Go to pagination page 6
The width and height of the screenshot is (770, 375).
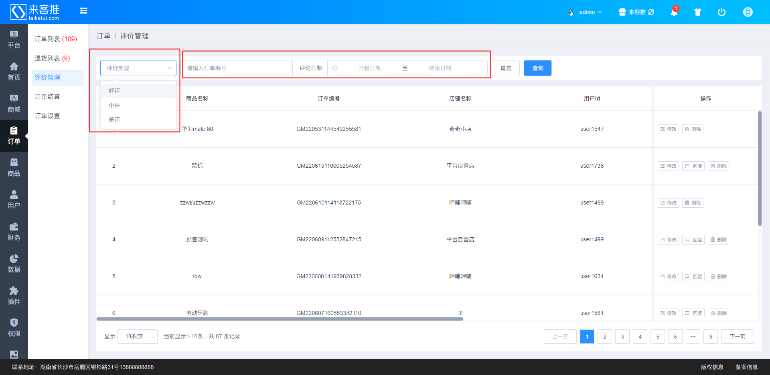coord(675,337)
